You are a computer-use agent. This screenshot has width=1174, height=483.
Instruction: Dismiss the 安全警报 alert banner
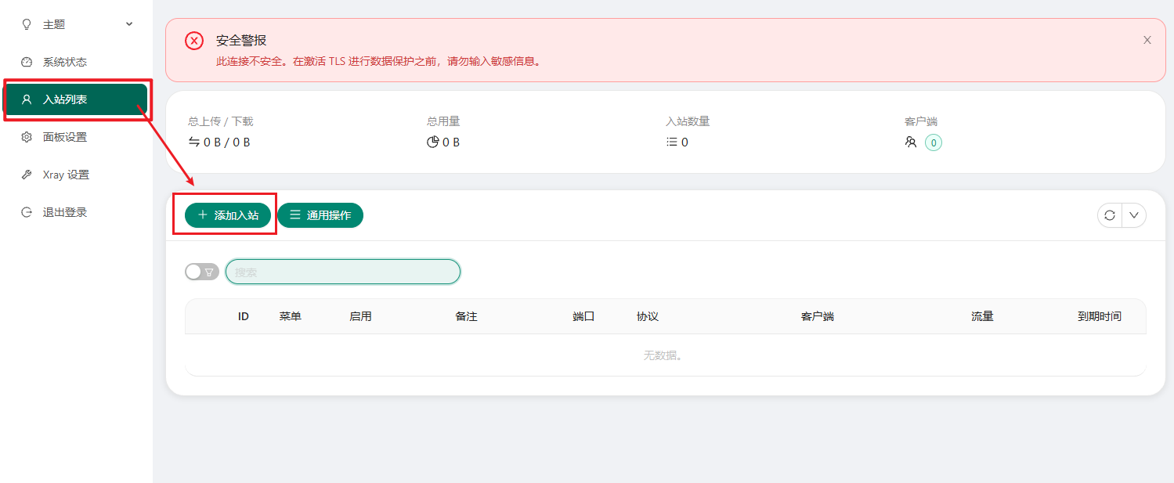[x=1147, y=40]
